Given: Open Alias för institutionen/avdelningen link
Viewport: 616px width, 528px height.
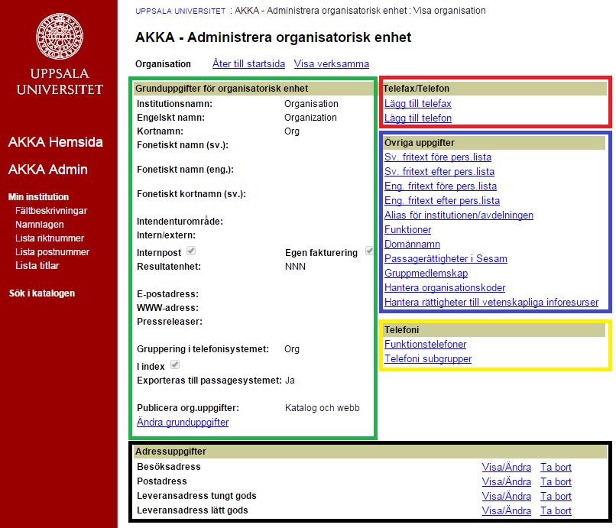Looking at the screenshot, I should (x=459, y=215).
